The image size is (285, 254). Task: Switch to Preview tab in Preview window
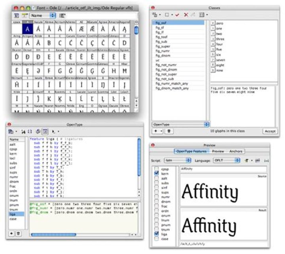[x=218, y=151]
